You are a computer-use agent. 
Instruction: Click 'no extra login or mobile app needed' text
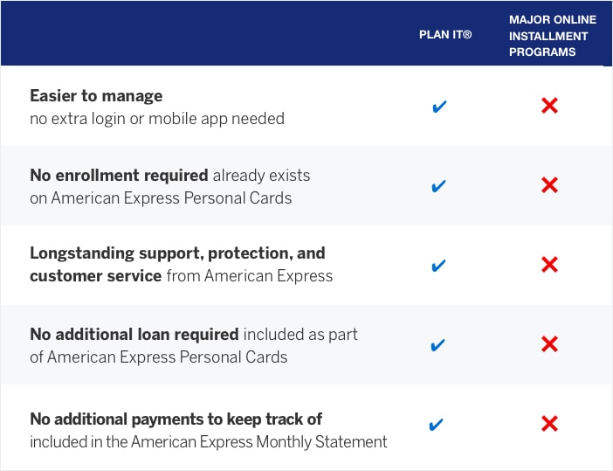[157, 118]
